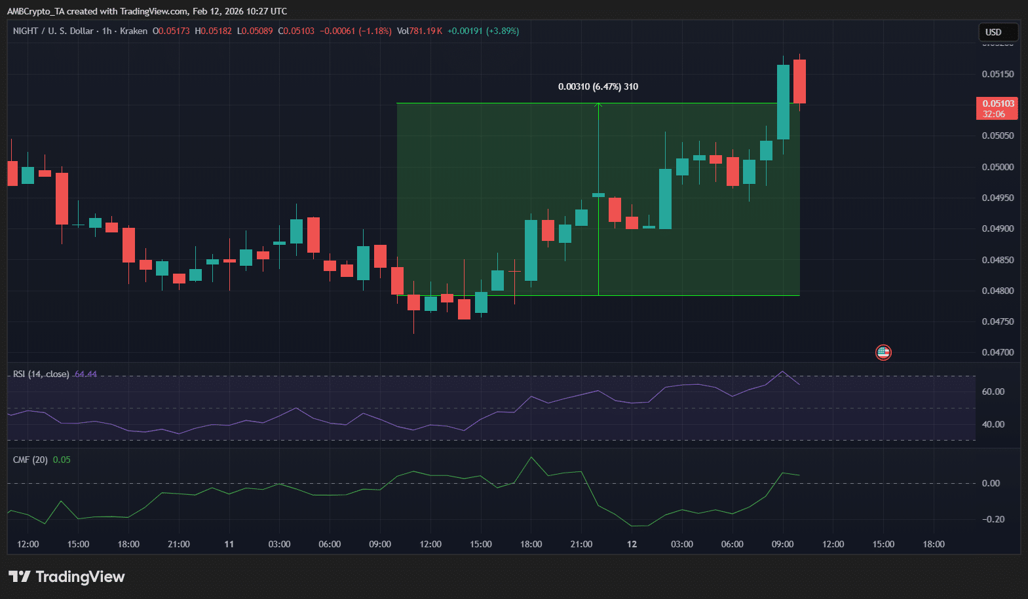Click the 0.05000 price scale label
Image resolution: width=1028 pixels, height=599 pixels.
[997, 167]
